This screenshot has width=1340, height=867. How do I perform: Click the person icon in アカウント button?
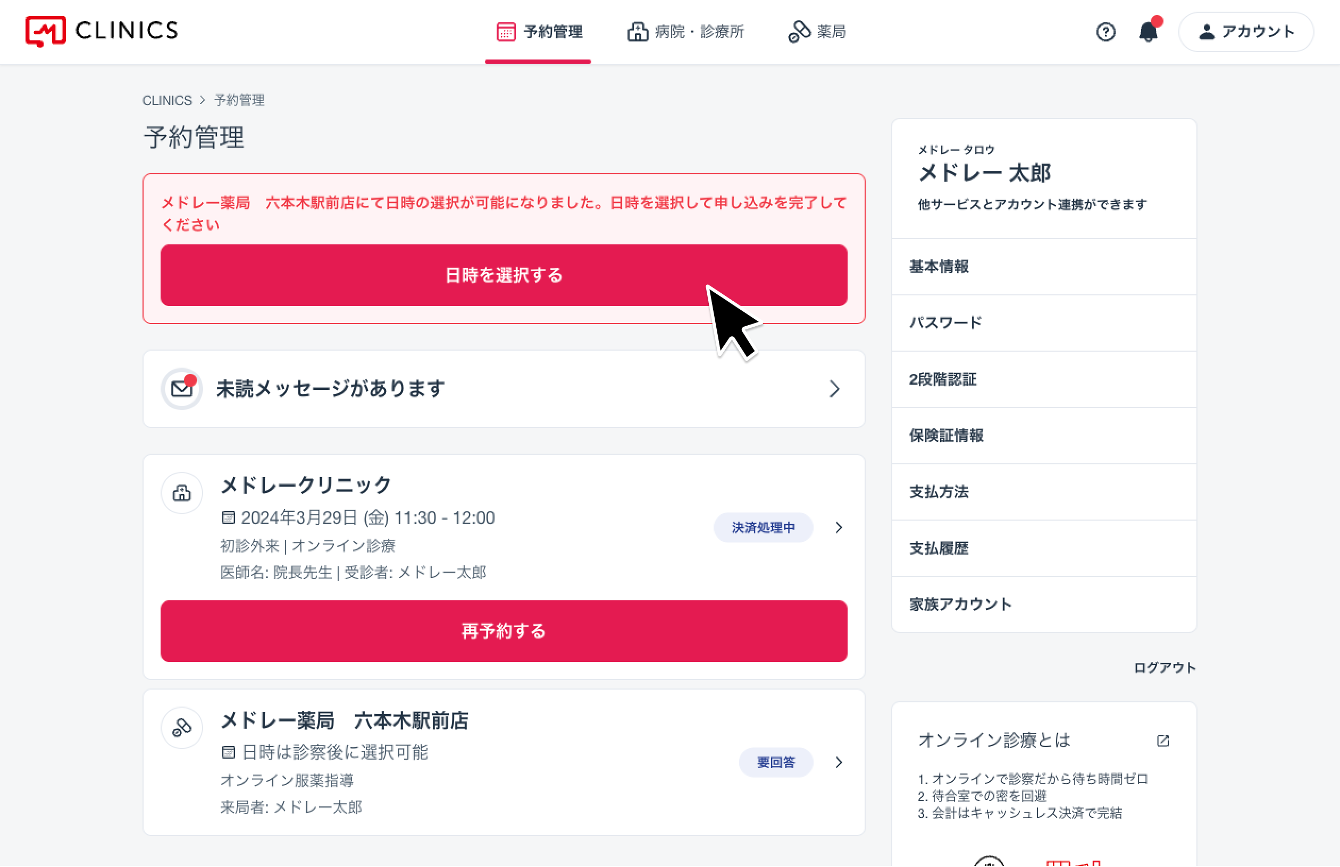click(x=1206, y=32)
